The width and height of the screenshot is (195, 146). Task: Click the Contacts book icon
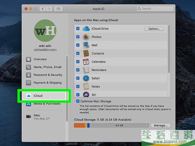tap(86, 53)
